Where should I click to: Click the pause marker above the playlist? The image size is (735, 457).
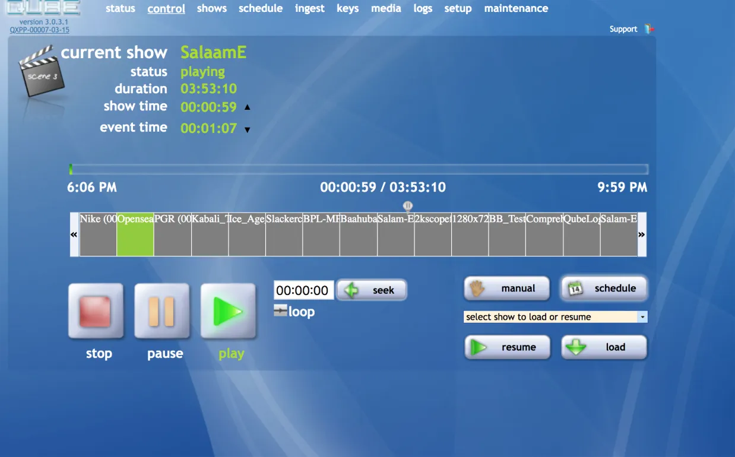coord(408,206)
